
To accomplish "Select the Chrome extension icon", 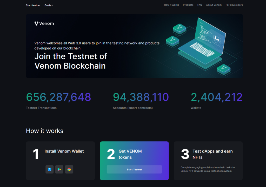I will pyautogui.click(x=69, y=169).
